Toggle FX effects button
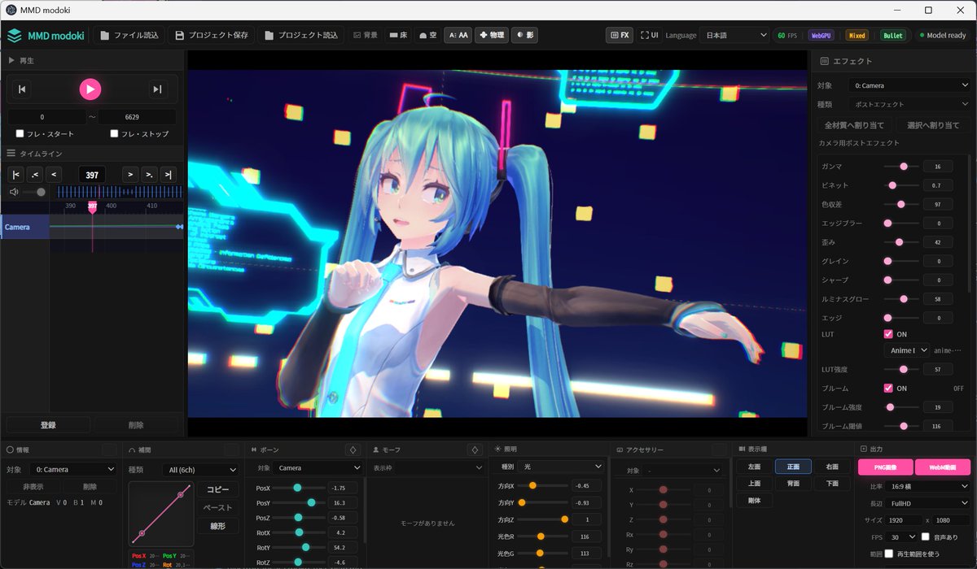This screenshot has width=977, height=569. click(620, 36)
